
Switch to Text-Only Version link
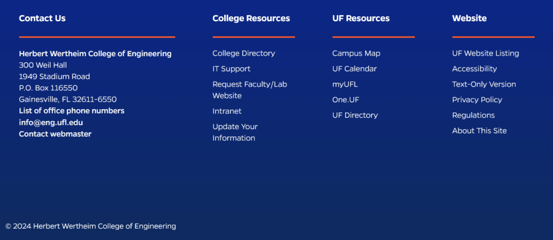click(x=484, y=84)
